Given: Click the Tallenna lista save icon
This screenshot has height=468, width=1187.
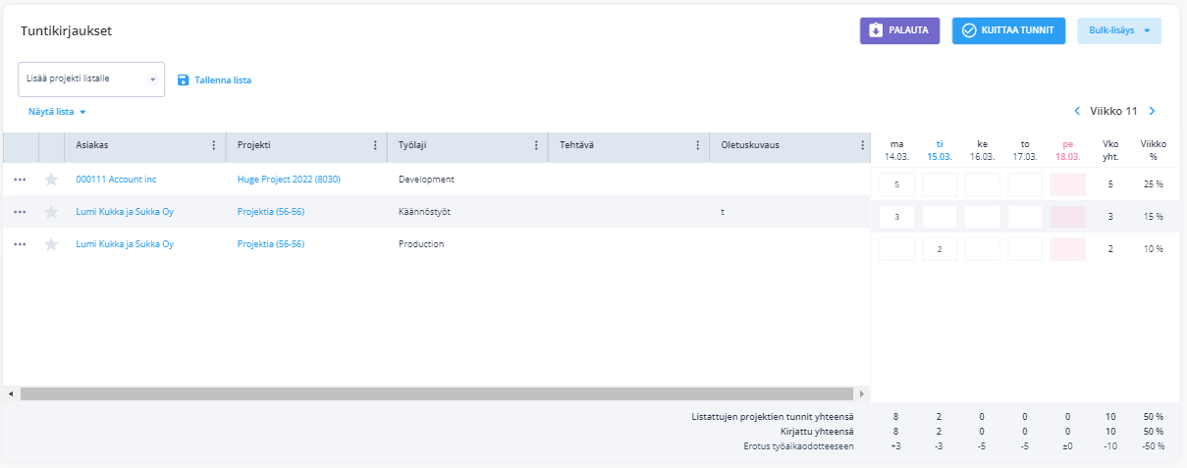Looking at the screenshot, I should (183, 79).
